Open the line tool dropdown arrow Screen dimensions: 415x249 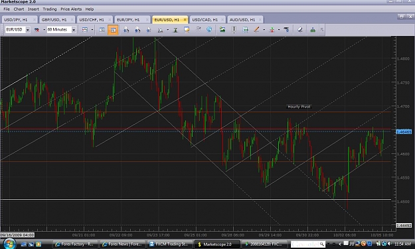[x=264, y=30]
